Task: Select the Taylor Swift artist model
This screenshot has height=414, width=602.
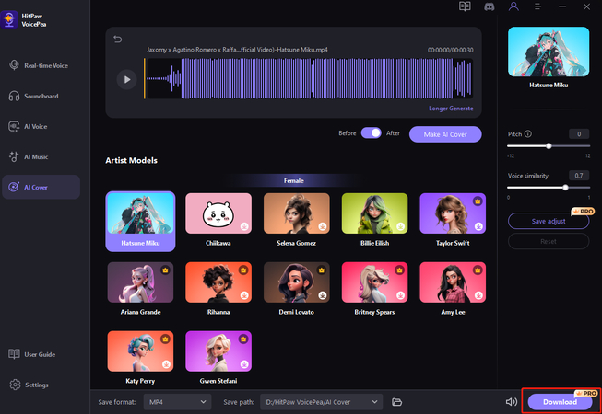Action: 453,221
